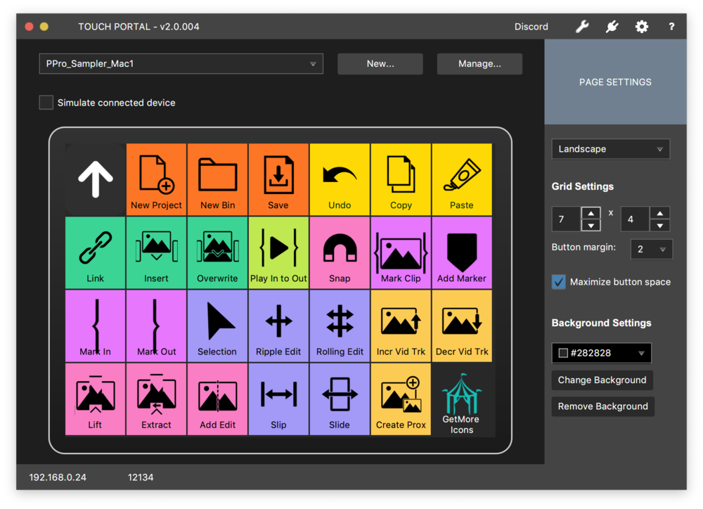Select the New Project button icon
This screenshot has height=509, width=703.
click(x=156, y=174)
